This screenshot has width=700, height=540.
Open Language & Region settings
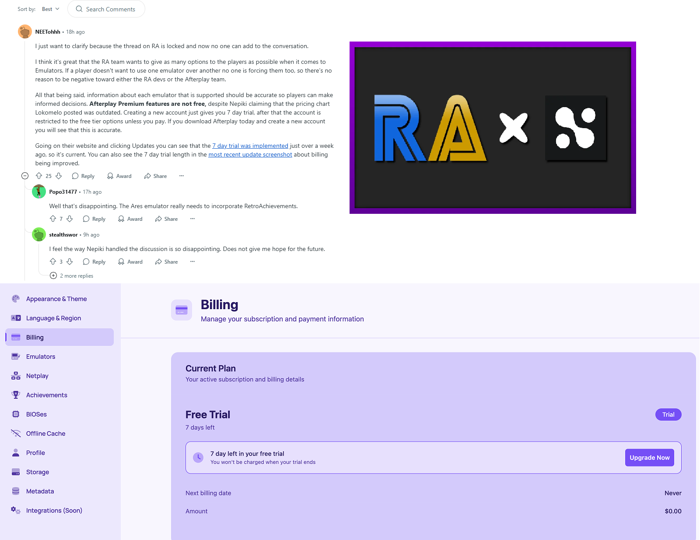[59, 318]
